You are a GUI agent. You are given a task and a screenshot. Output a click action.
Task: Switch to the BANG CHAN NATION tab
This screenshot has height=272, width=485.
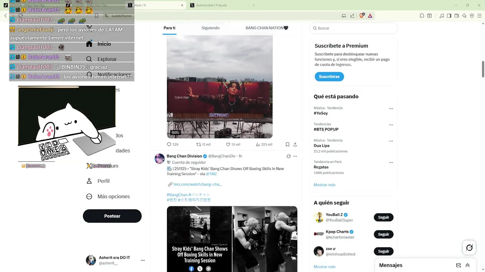click(x=267, y=28)
